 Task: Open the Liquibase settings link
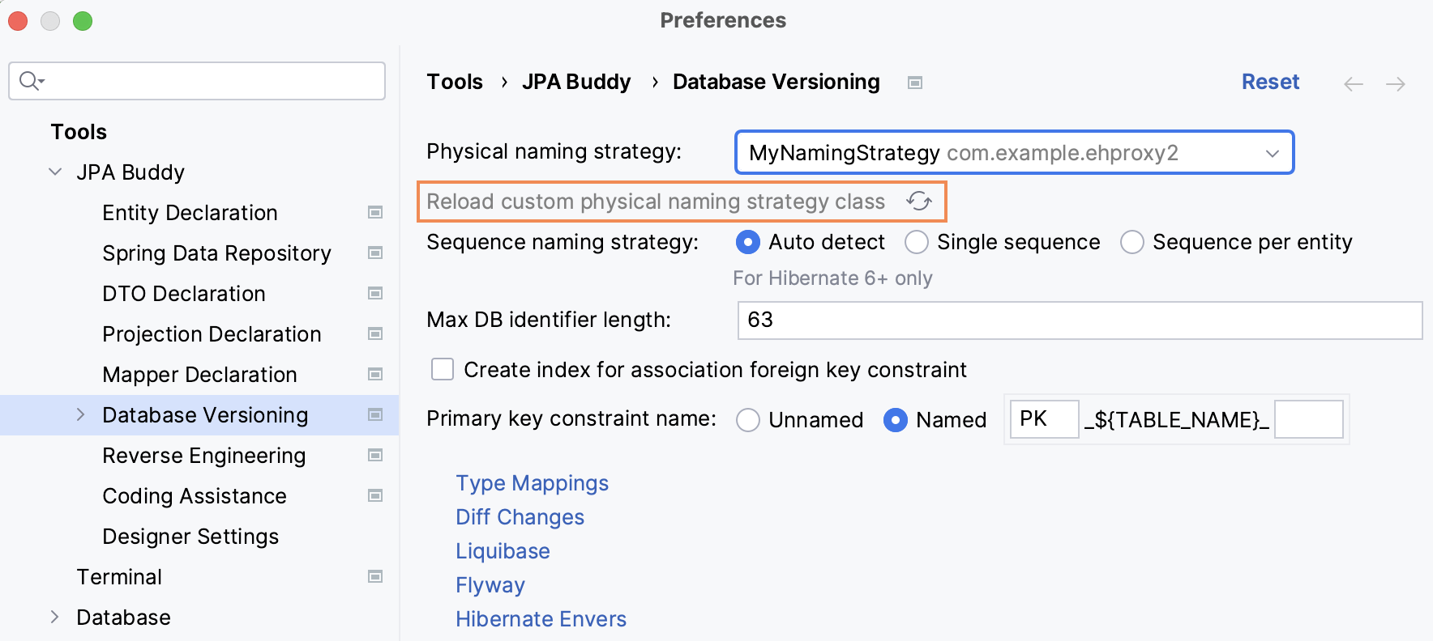[503, 551]
